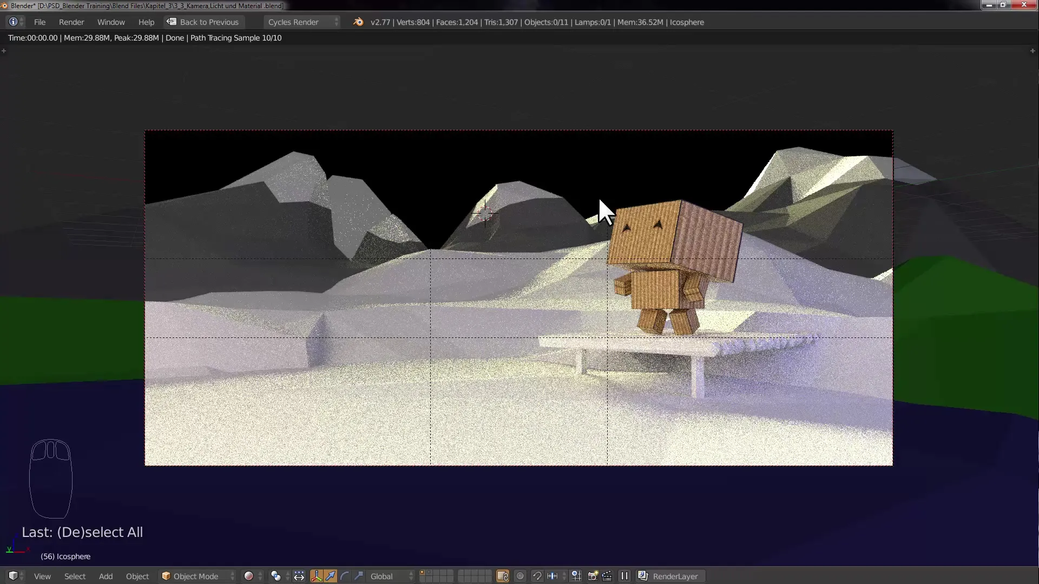Expand the right properties plus handle
Viewport: 1039px width, 584px height.
click(1033, 51)
